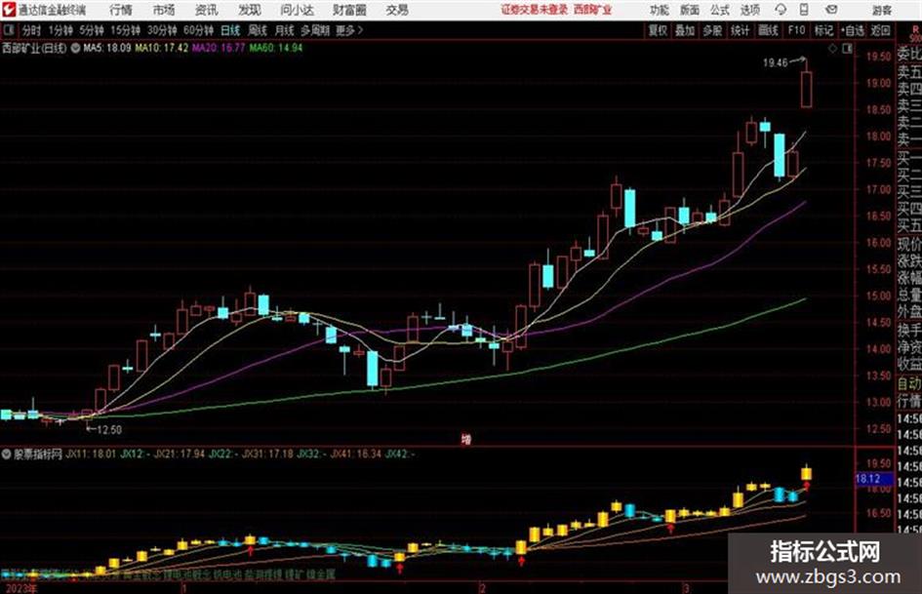Open the 发现 menu
Viewport: 922px width, 594px height.
coord(250,10)
